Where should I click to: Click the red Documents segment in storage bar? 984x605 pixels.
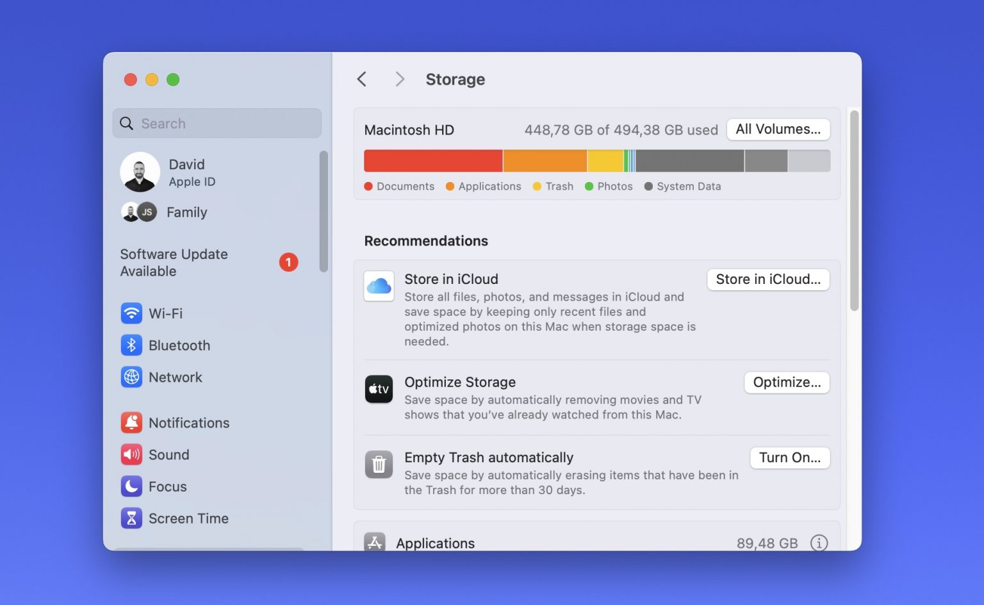[x=432, y=161]
